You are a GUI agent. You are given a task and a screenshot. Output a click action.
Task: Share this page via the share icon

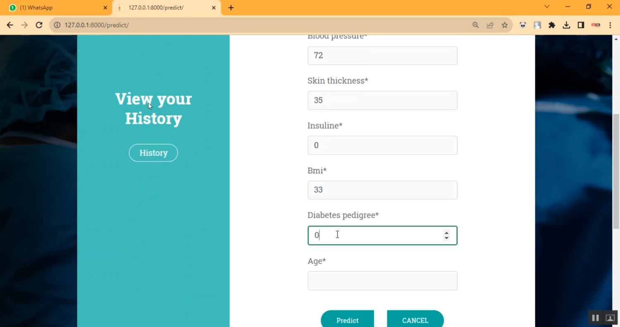coord(490,25)
